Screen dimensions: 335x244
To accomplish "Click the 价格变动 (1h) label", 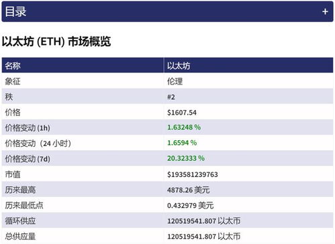I will 28,128.
